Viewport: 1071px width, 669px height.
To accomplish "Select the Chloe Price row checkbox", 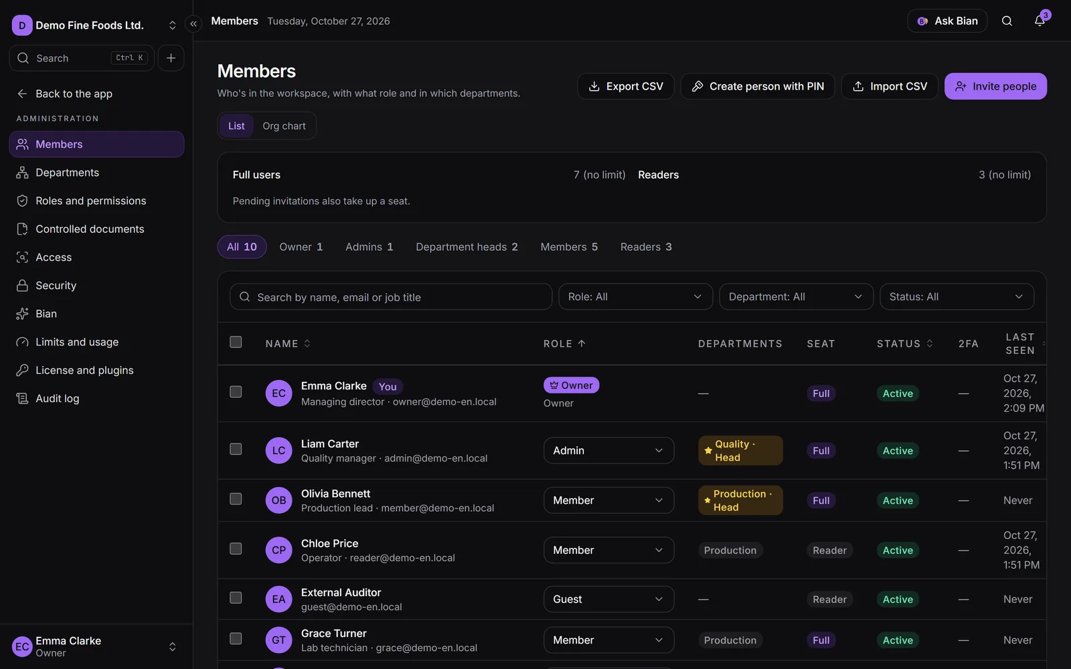I will (x=236, y=549).
